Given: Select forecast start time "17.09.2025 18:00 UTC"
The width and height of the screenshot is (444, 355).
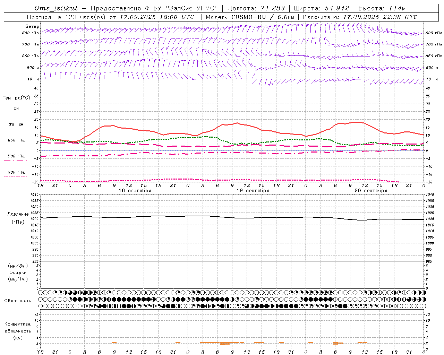Looking at the screenshot, I should coord(157,17).
